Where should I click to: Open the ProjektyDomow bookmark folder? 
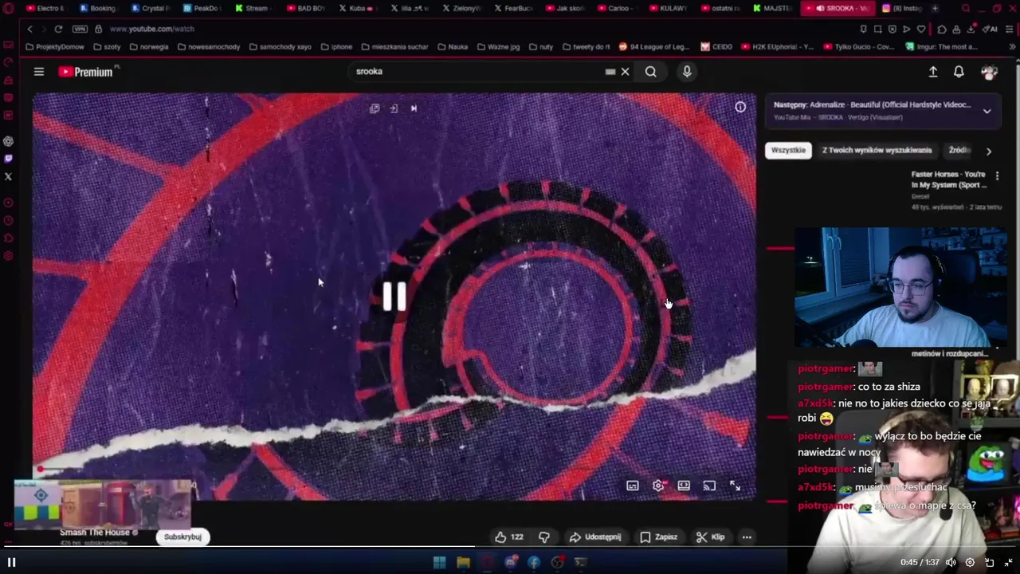[55, 47]
